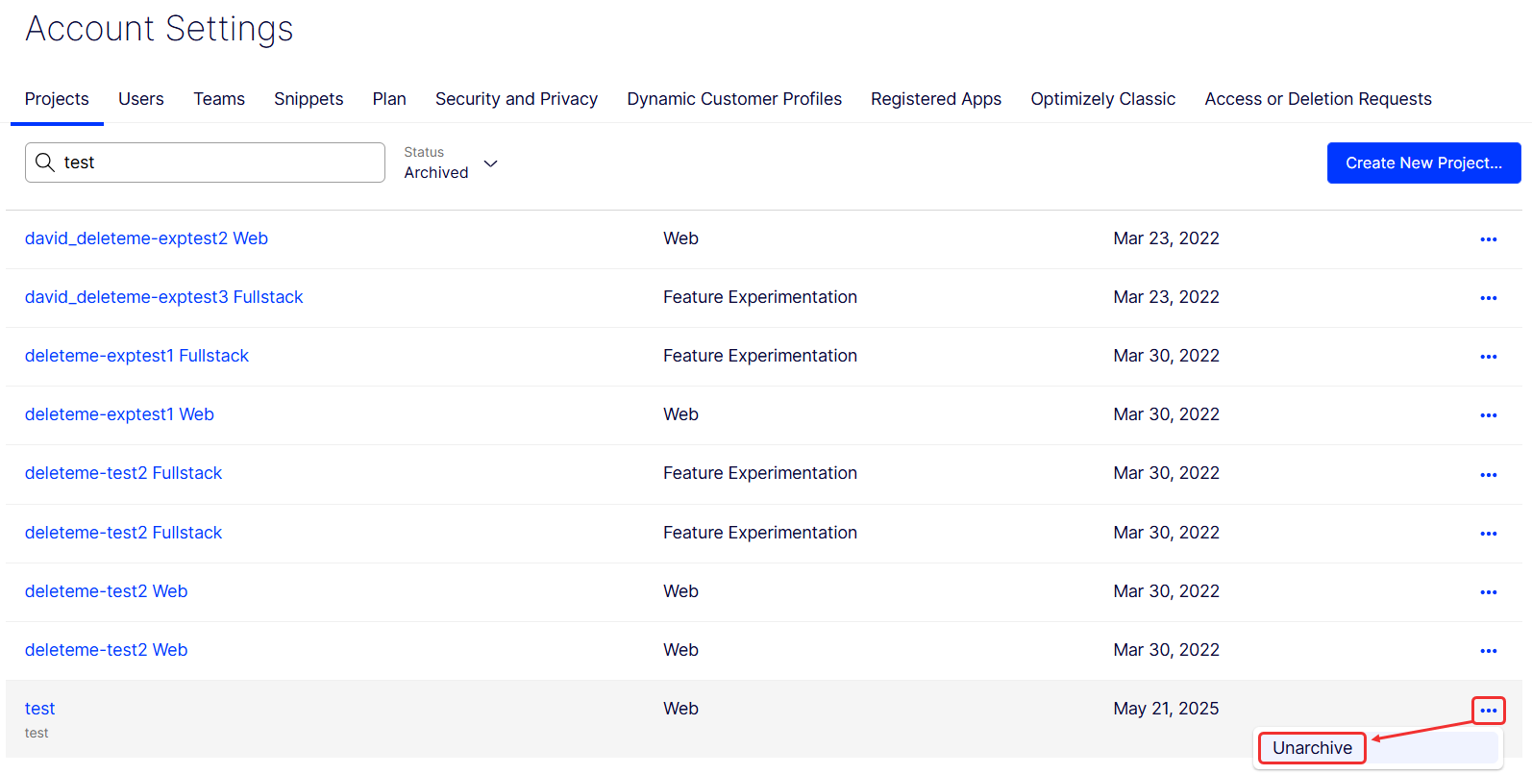The width and height of the screenshot is (1532, 775).
Task: Switch to the Users tab
Action: [141, 99]
